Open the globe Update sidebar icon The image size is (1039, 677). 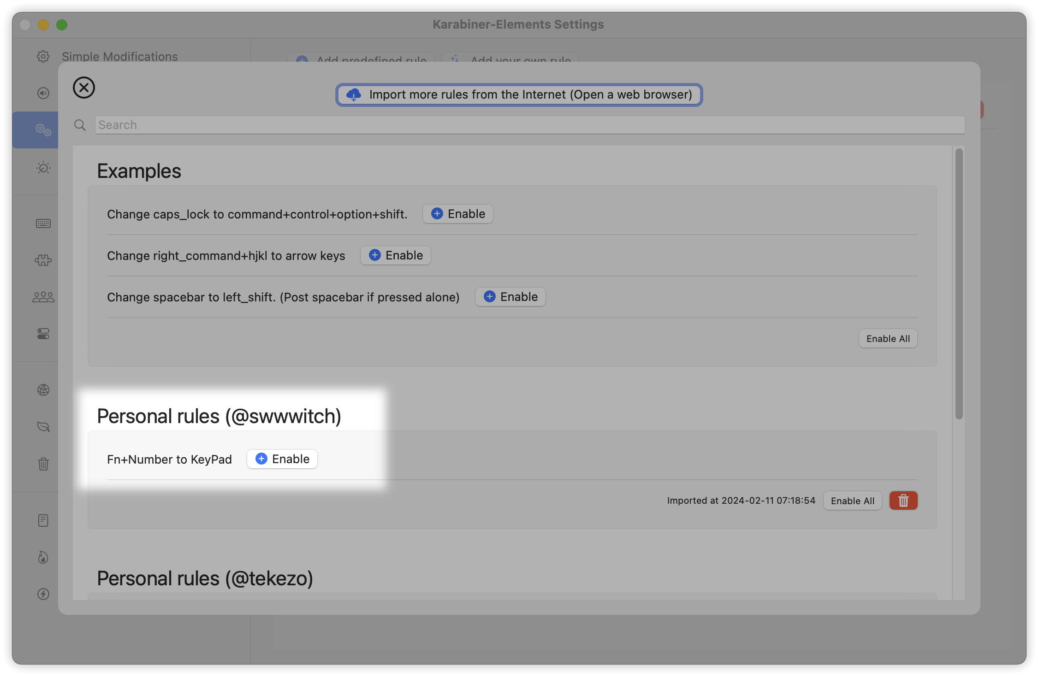(43, 390)
